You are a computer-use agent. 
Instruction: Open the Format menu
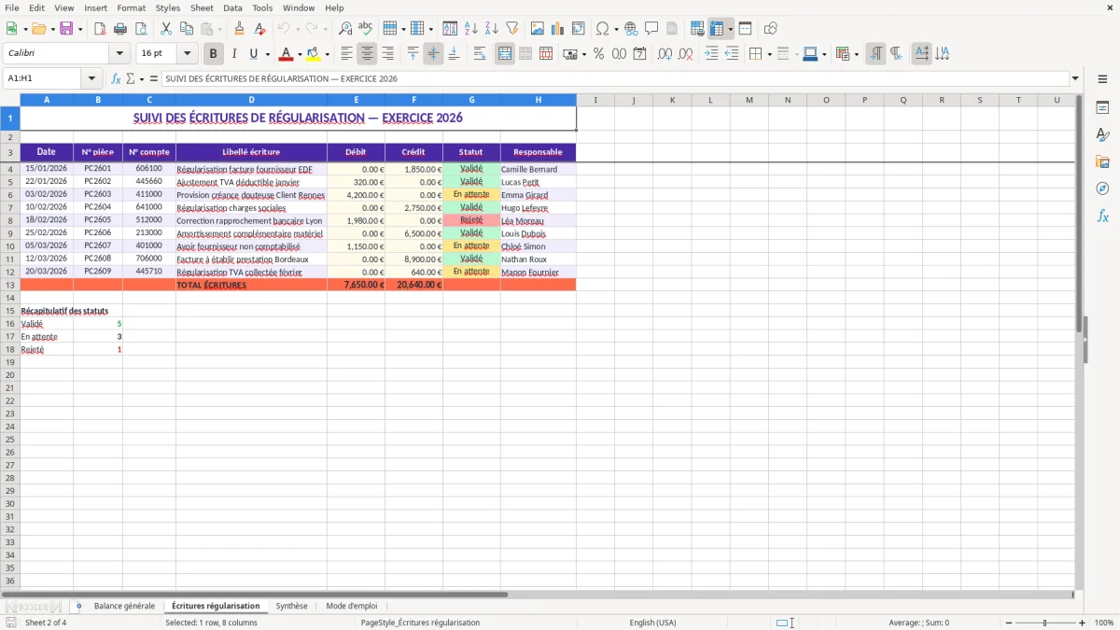coord(131,7)
